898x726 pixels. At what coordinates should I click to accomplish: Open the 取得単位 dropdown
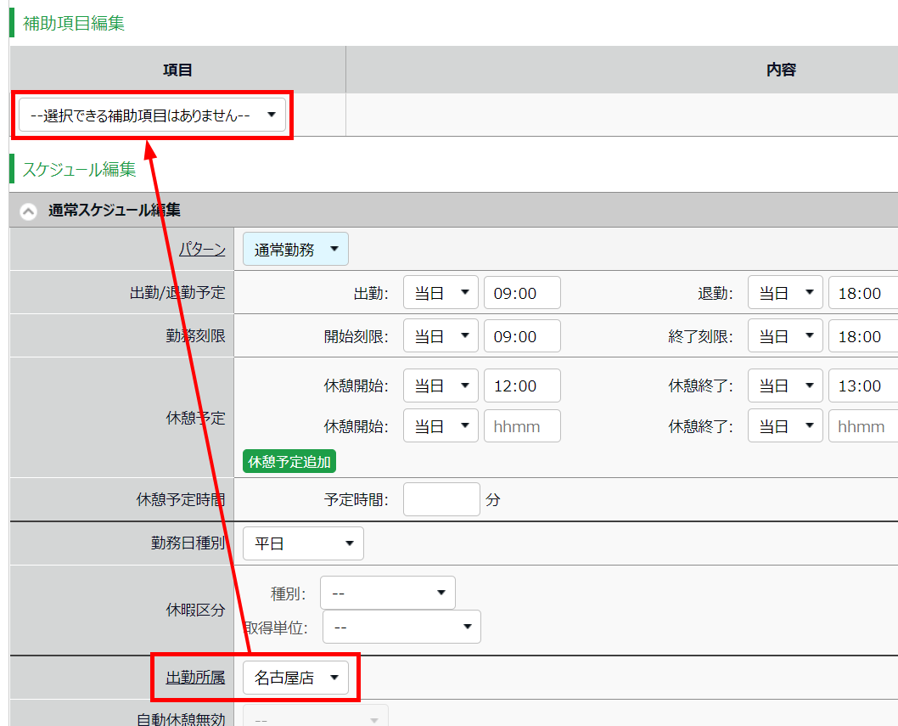(x=401, y=627)
